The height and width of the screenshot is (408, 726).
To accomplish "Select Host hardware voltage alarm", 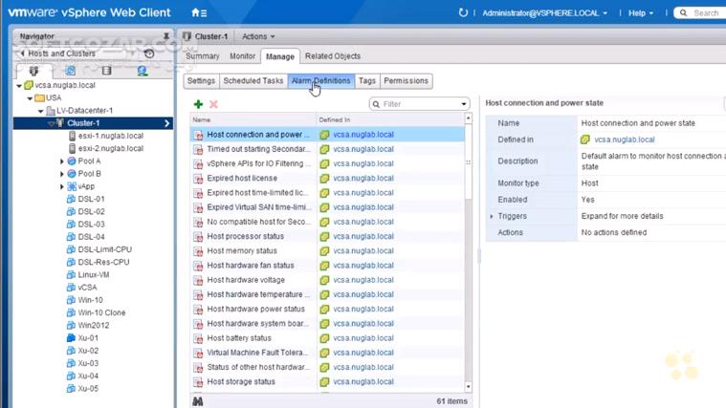I will [x=327, y=280].
